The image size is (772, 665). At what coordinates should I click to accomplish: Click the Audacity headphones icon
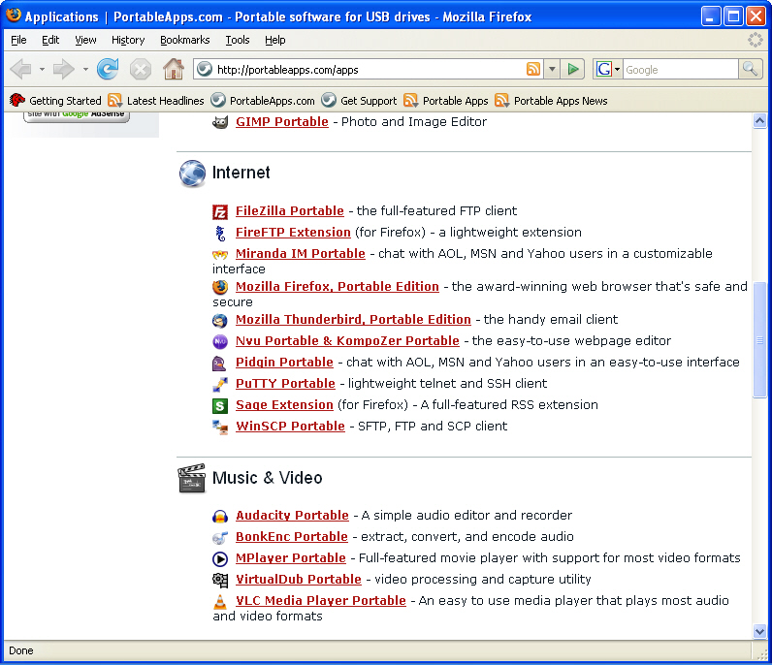220,516
